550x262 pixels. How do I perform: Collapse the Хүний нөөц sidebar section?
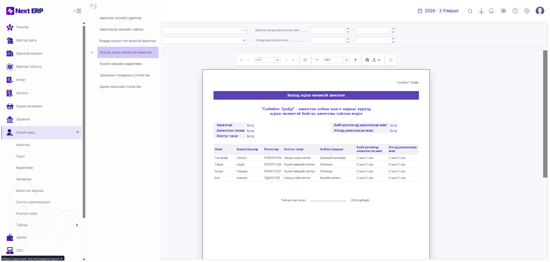[78, 132]
